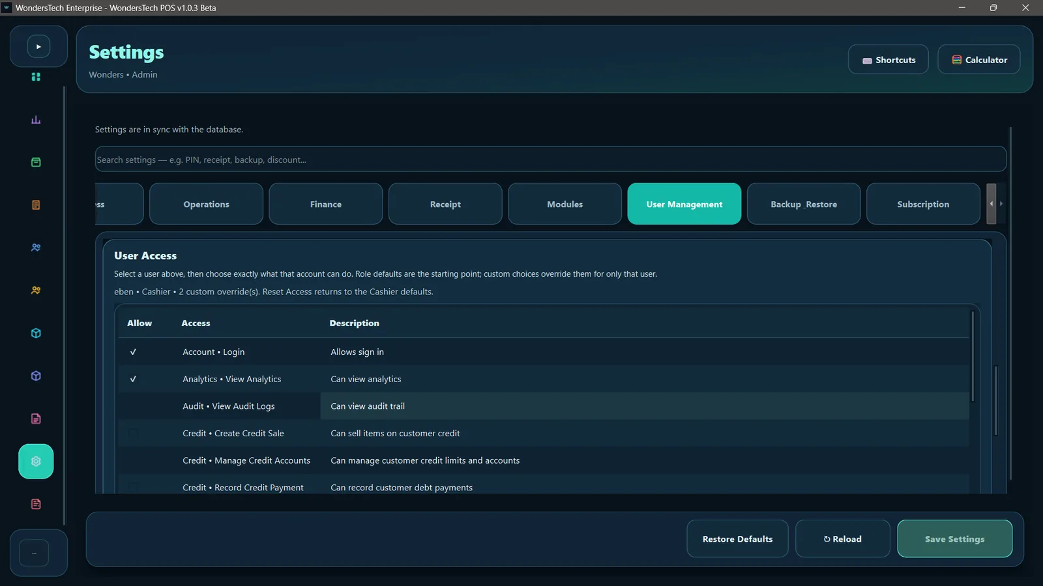Open the orange document sidebar icon
Image resolution: width=1043 pixels, height=586 pixels.
pyautogui.click(x=36, y=205)
